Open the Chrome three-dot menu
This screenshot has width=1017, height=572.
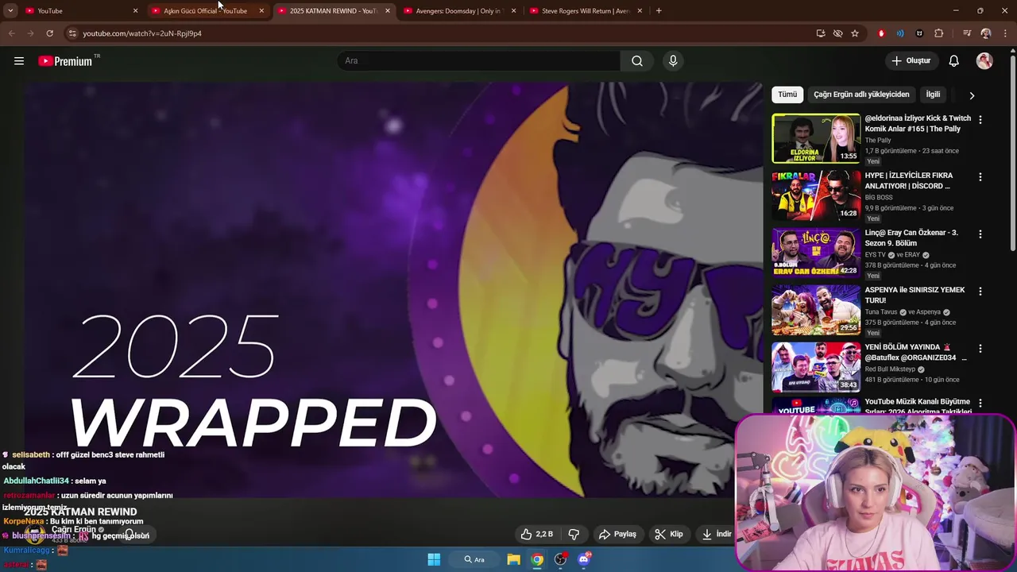(x=1004, y=33)
